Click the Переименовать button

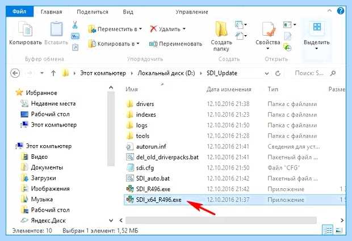pyautogui.click(x=175, y=44)
